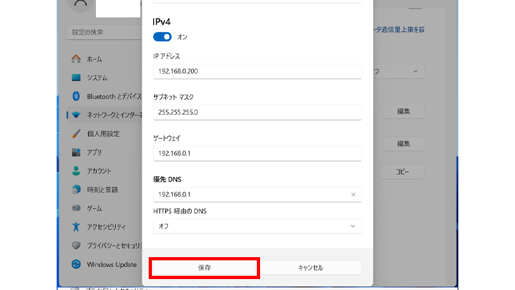Click the Home house icon in sidebar
The image size is (515, 290).
[76, 59]
